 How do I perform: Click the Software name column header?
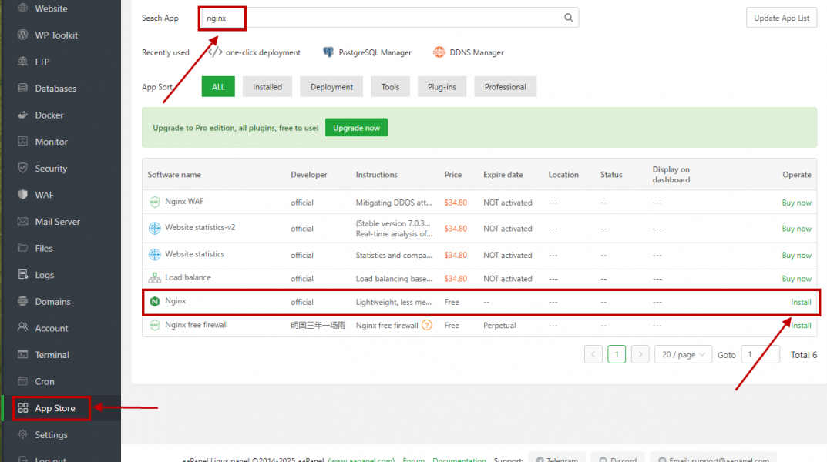click(x=174, y=175)
